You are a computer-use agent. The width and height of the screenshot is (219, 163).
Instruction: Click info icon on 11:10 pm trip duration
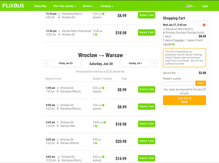click(103, 14)
